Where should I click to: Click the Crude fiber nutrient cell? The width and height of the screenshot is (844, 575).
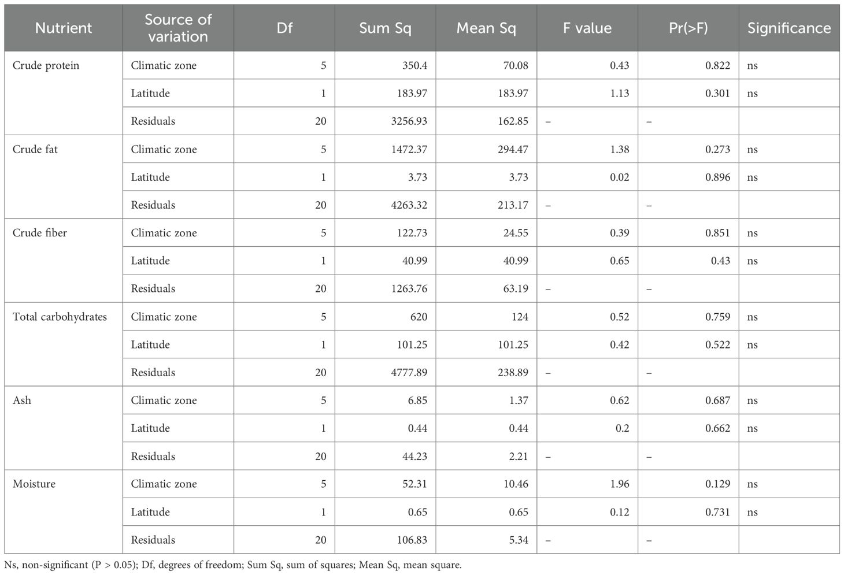tap(40, 233)
